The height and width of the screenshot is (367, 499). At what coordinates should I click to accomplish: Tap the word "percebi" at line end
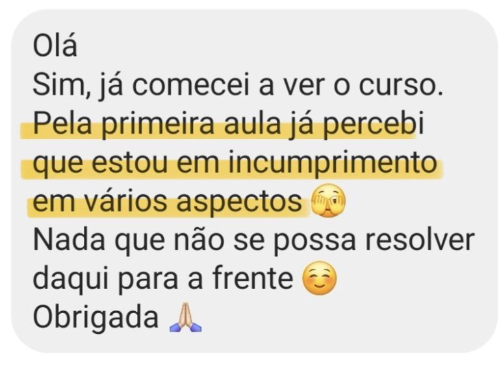[374, 125]
